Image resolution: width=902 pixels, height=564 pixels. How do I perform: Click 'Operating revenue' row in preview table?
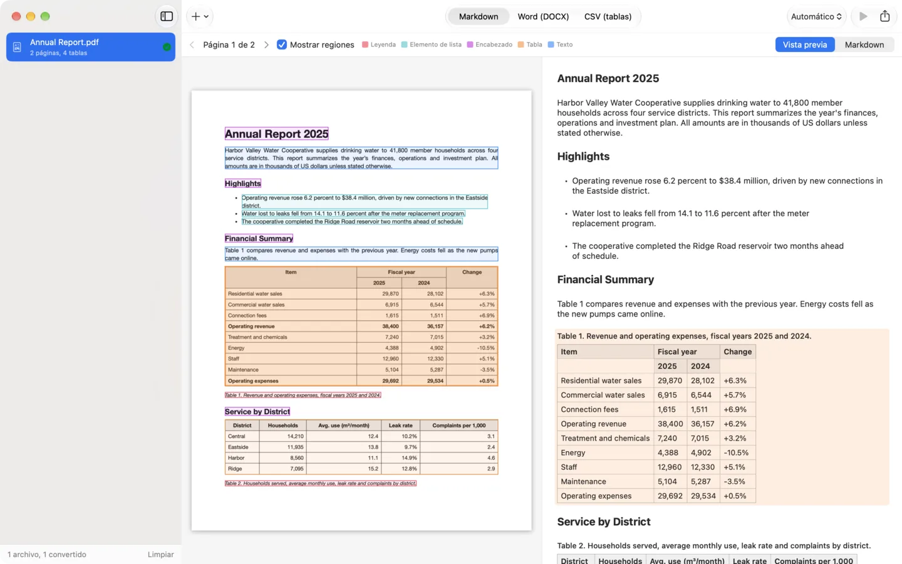pyautogui.click(x=656, y=424)
